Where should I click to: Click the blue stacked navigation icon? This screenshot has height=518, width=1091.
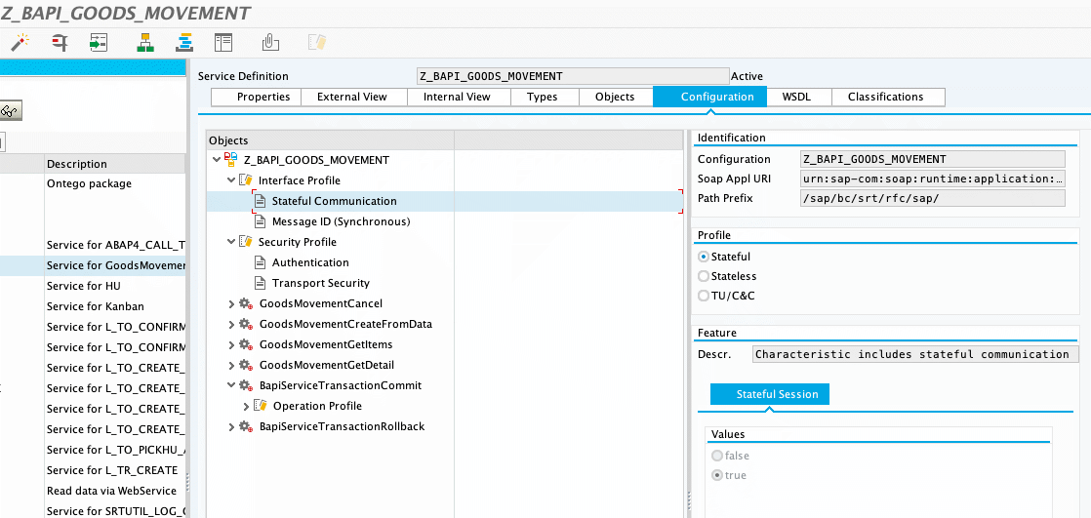coord(183,42)
